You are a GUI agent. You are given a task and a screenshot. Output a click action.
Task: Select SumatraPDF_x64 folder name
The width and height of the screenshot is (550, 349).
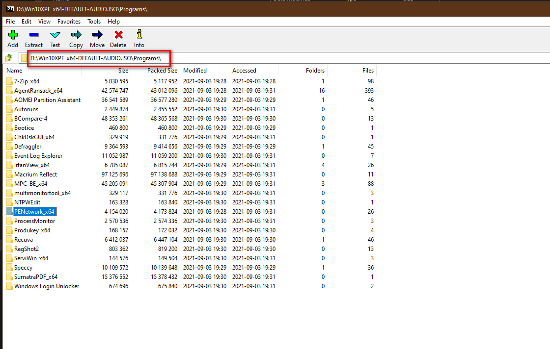[36, 277]
